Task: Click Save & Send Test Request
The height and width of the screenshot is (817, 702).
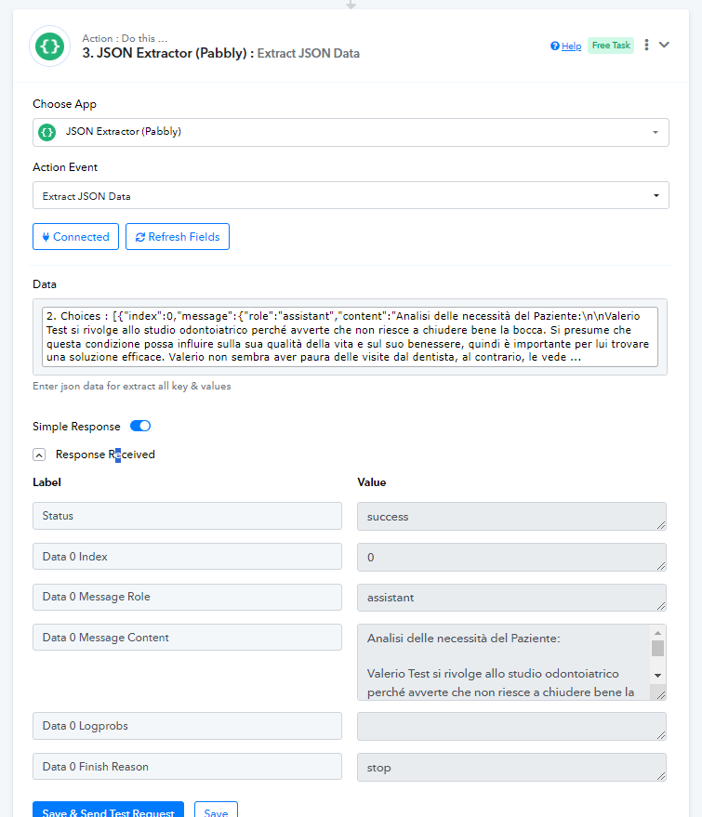Action: point(108,810)
